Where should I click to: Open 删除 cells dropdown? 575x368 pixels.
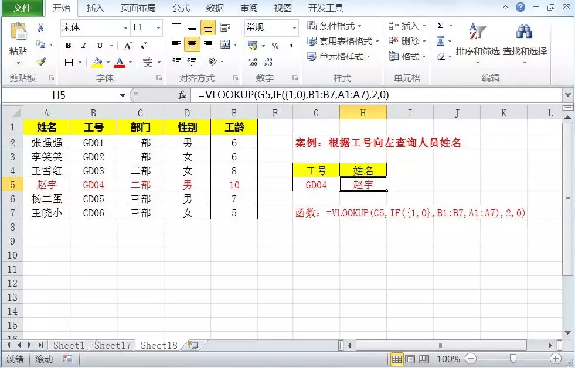[x=407, y=42]
